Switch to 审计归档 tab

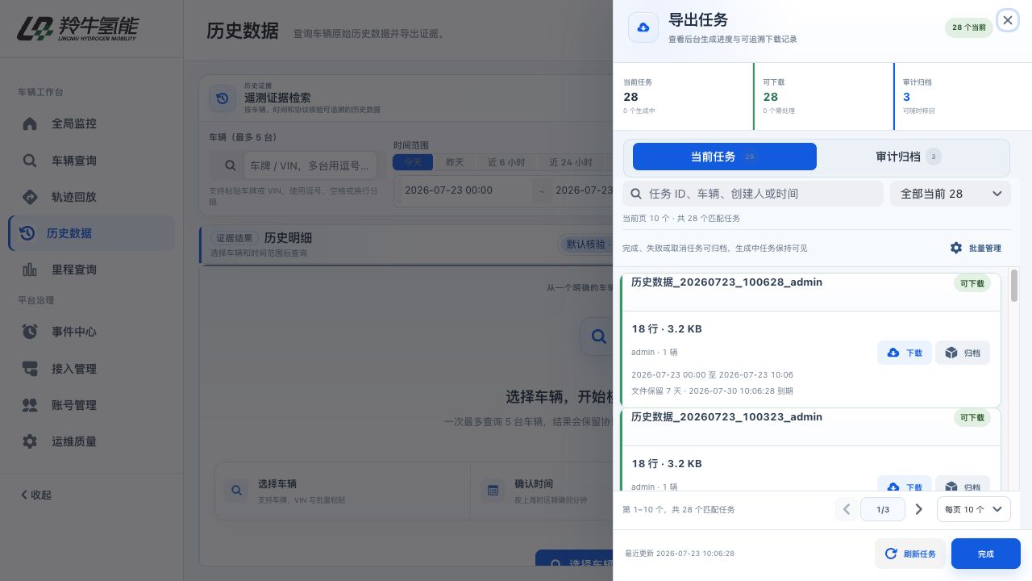909,157
